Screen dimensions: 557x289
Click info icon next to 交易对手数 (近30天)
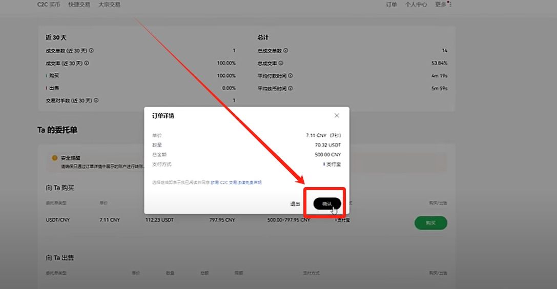click(x=96, y=101)
